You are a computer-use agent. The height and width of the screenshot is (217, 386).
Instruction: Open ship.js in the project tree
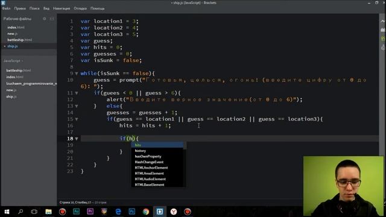click(x=11, y=96)
